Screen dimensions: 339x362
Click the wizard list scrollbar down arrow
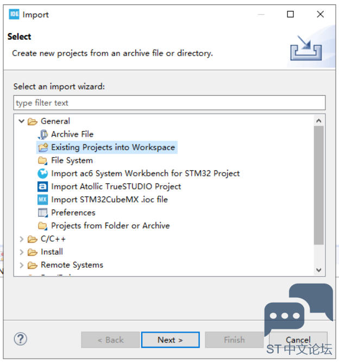[319, 270]
